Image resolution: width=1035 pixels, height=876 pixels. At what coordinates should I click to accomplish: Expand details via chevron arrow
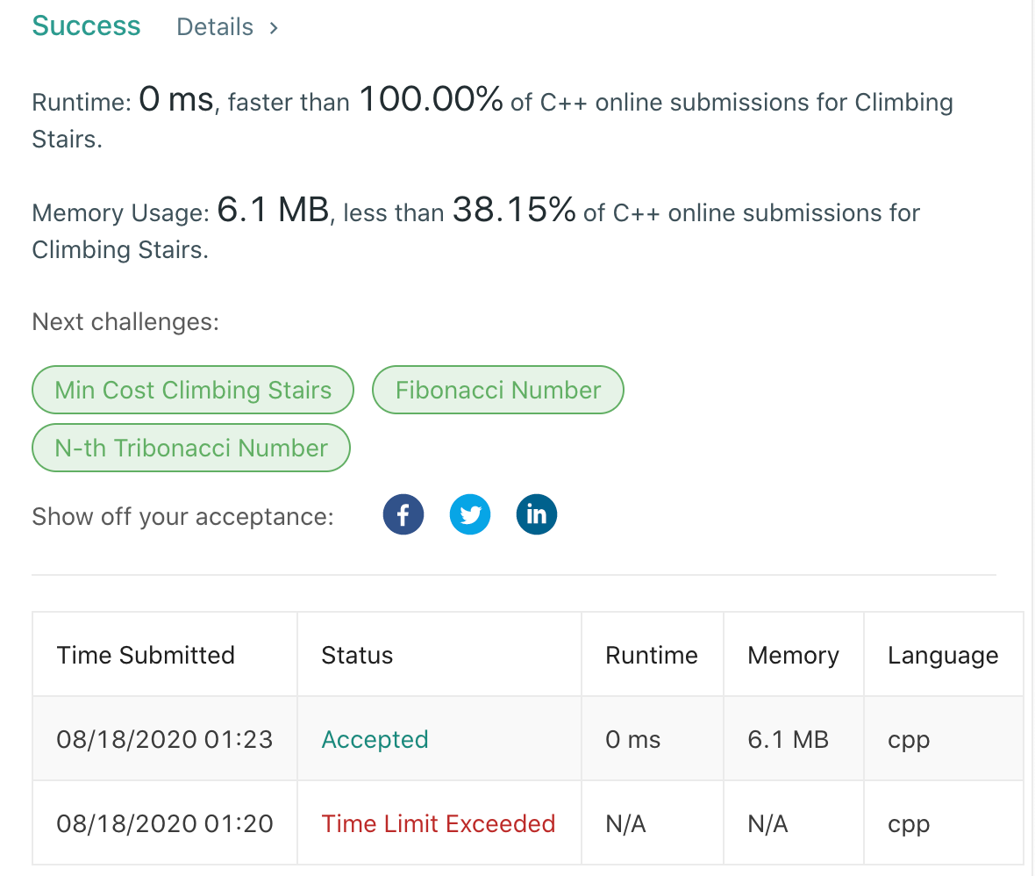point(274,28)
